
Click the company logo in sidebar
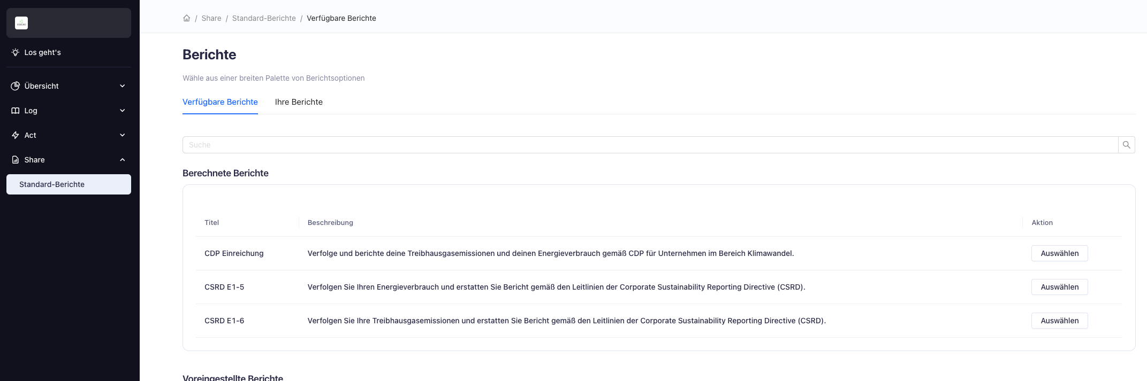pyautogui.click(x=21, y=23)
